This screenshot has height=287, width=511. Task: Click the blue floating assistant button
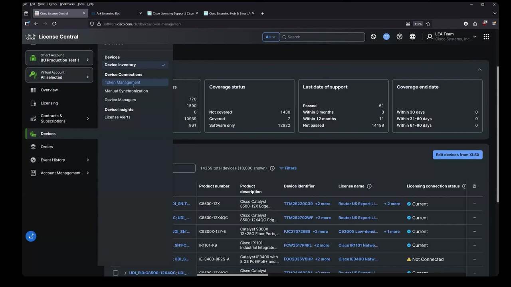pyautogui.click(x=31, y=236)
